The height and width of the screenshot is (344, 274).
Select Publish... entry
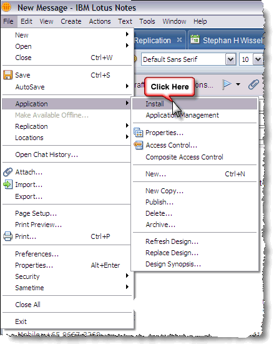pos(195,202)
